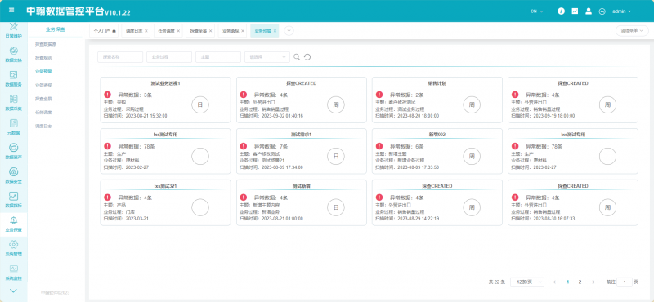Click the 日 circle on 测试业务巡视1 card
This screenshot has width=654, height=302.
click(199, 105)
